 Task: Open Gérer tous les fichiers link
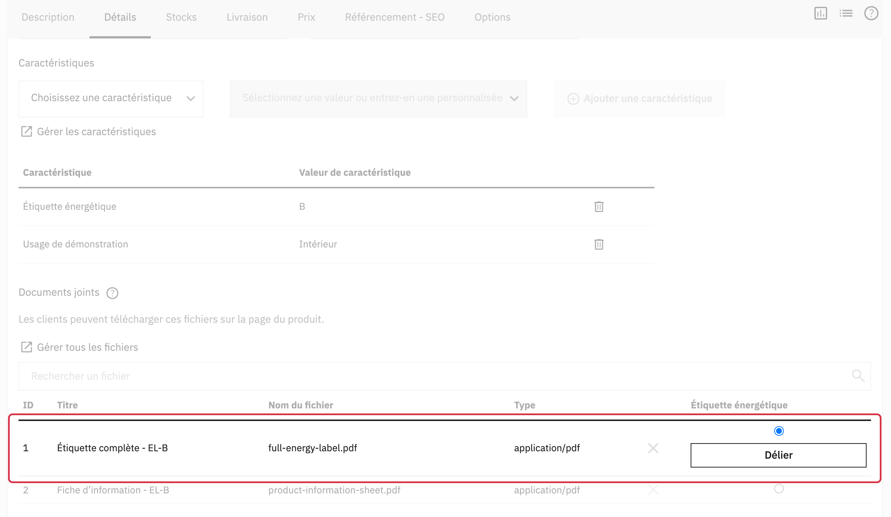click(x=88, y=347)
